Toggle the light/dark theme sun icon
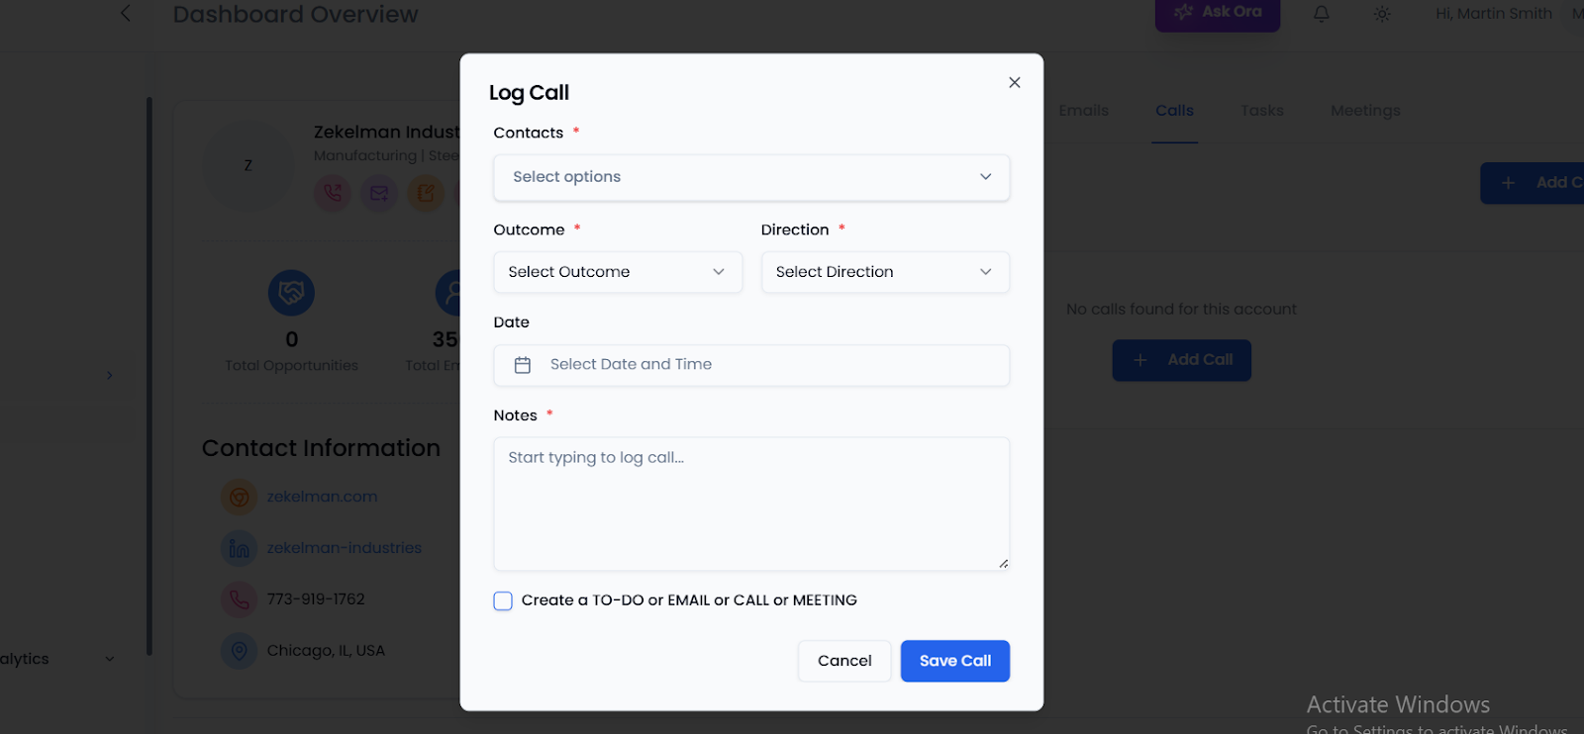 (x=1382, y=14)
